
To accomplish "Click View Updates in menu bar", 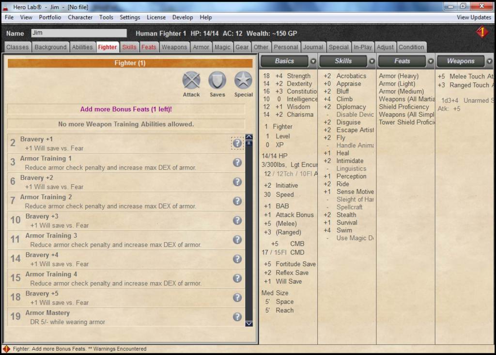I will 474,17.
